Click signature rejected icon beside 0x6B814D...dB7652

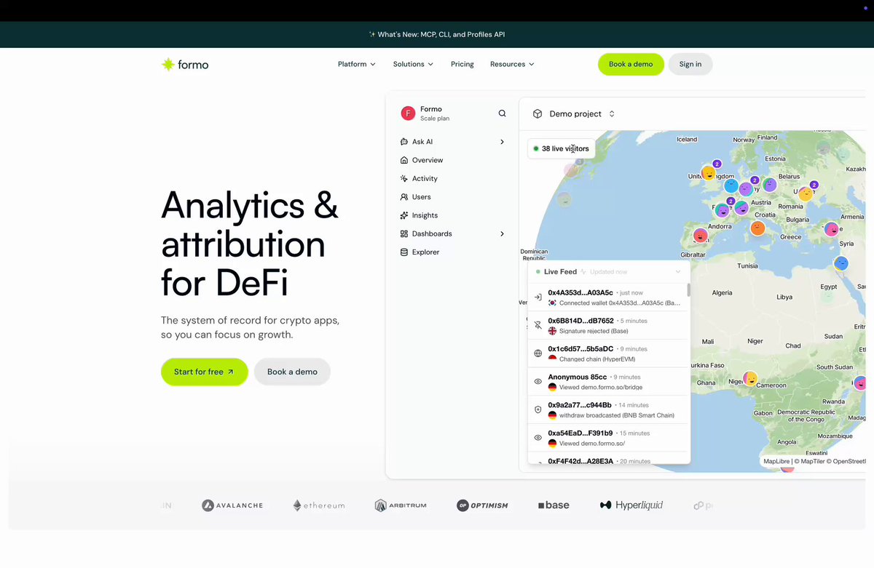pos(538,325)
